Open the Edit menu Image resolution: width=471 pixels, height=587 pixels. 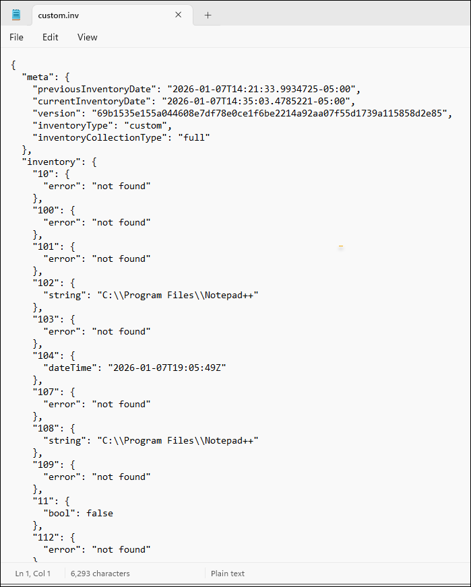(51, 37)
